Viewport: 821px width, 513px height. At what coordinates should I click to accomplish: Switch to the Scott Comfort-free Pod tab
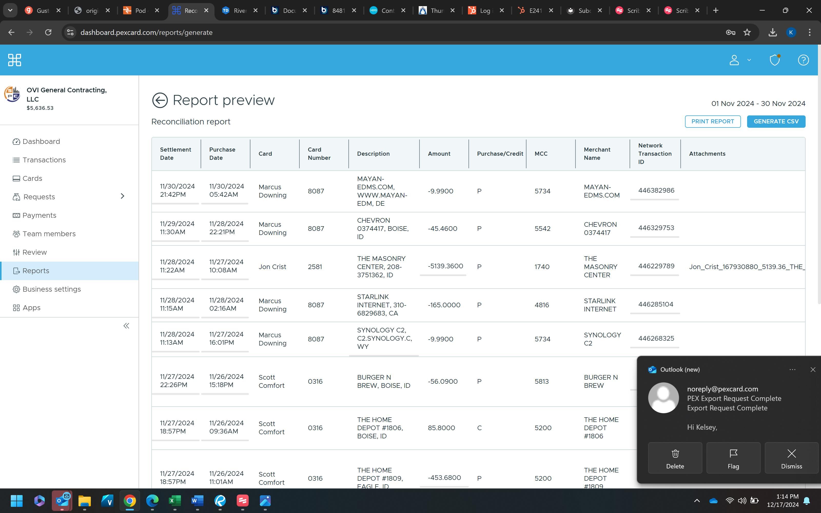(140, 11)
